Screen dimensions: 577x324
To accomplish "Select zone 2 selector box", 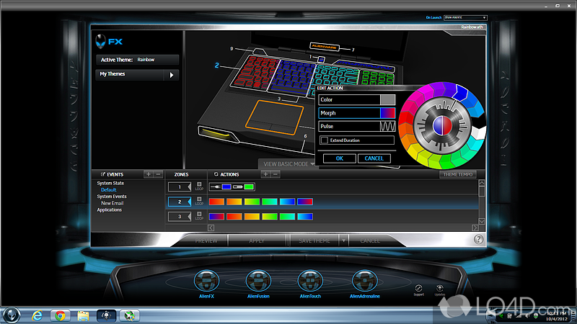I will [180, 202].
